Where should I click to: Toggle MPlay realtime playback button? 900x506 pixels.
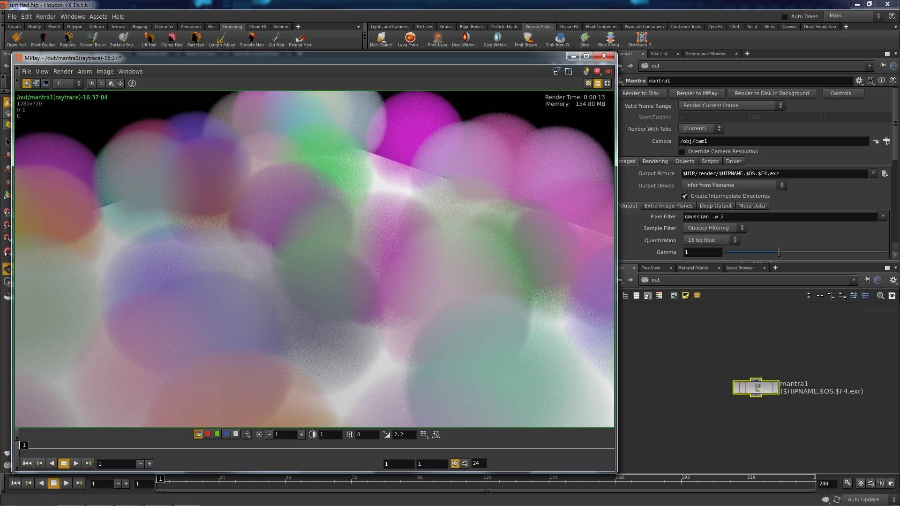point(455,463)
